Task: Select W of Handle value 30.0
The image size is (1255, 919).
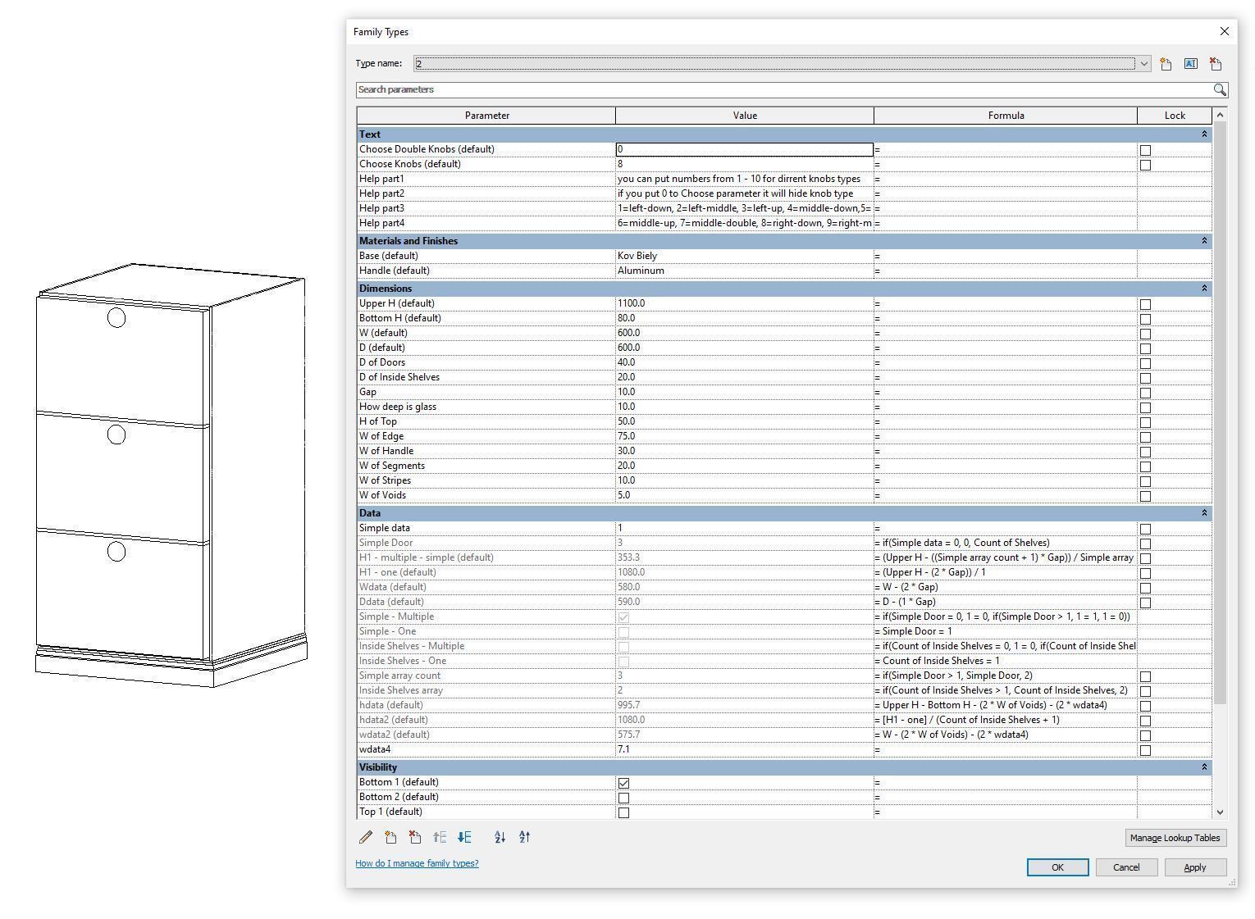Action: (x=744, y=451)
